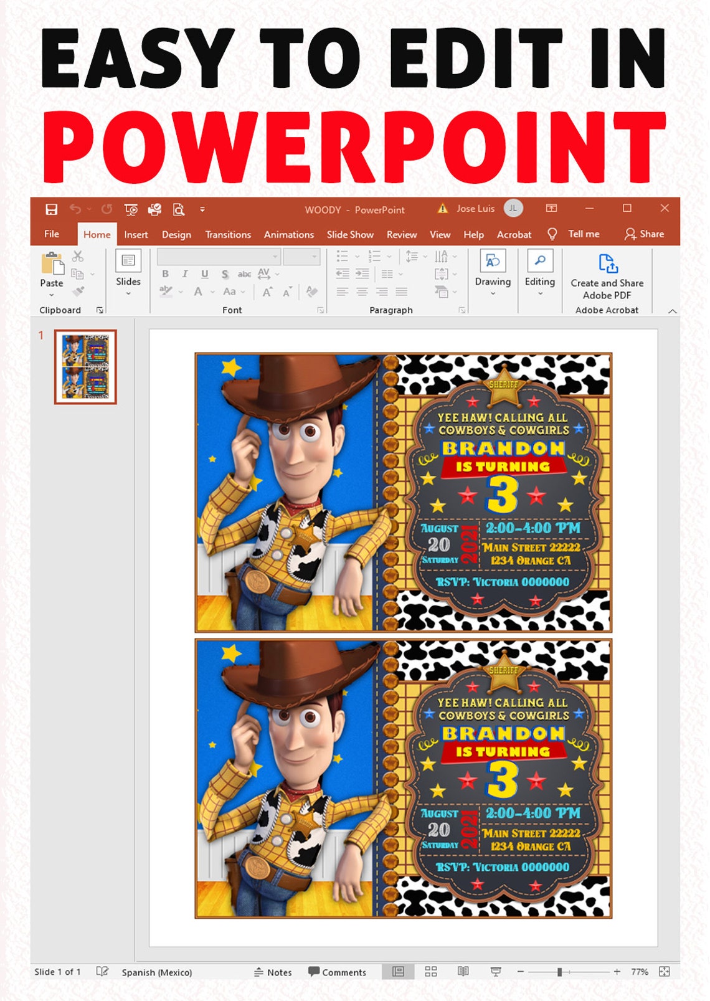Open the font size combo box
Screen dimensions: 710x1001
pos(301,256)
